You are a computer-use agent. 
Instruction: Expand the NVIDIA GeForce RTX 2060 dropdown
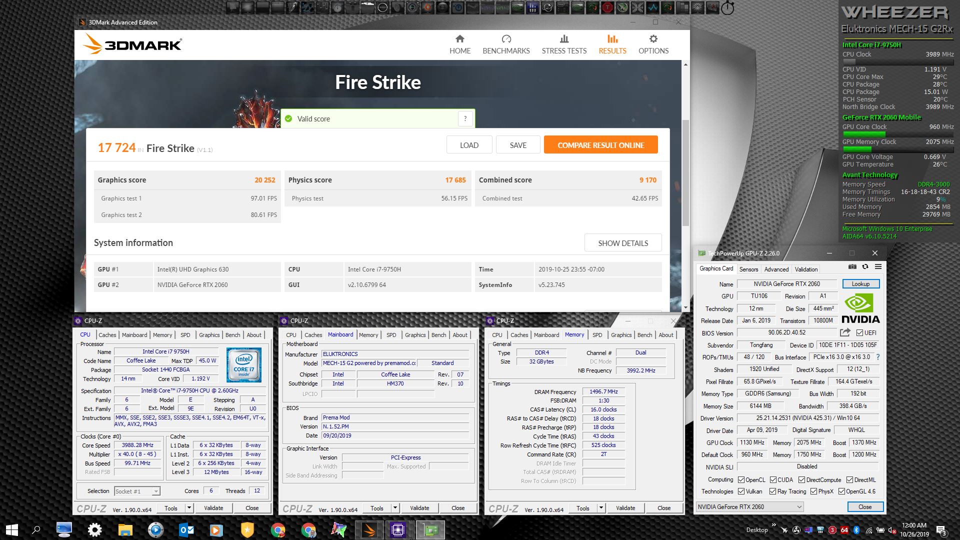pos(799,507)
